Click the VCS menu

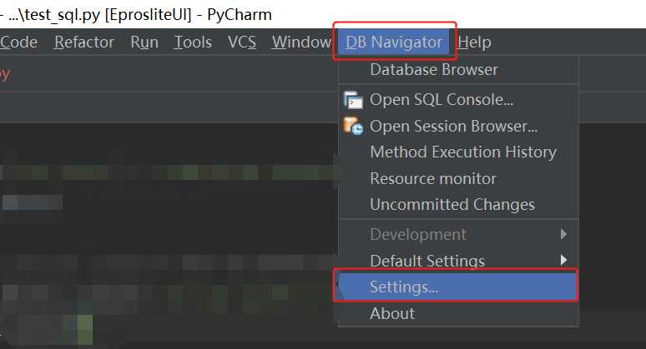(242, 42)
